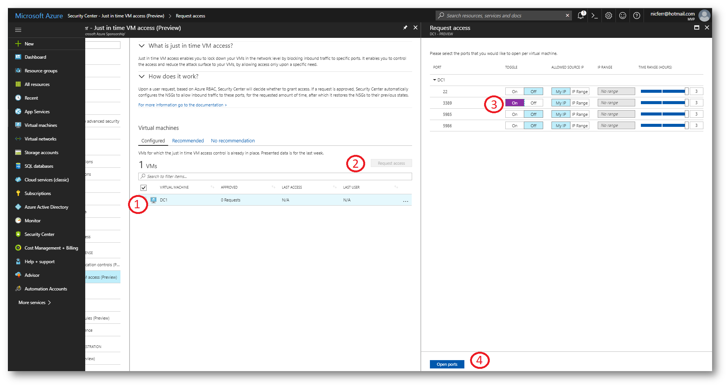This screenshot has height=387, width=728.
Task: Turn On port 5985 toggle
Action: pos(514,114)
